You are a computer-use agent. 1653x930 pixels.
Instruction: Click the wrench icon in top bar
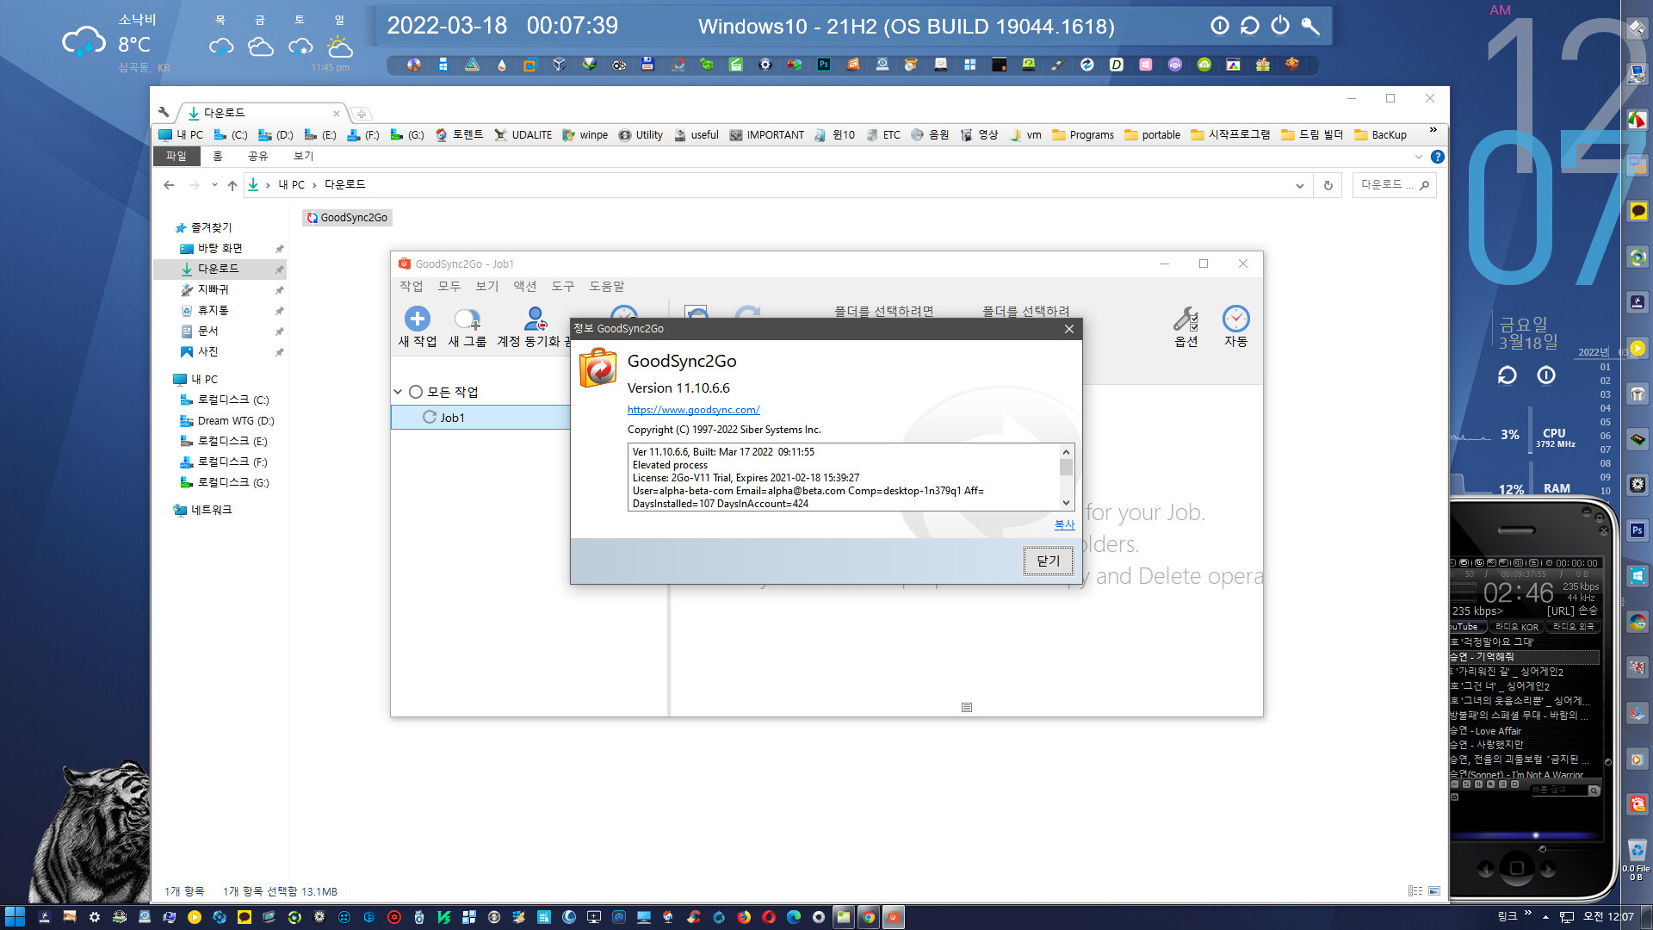[1310, 26]
